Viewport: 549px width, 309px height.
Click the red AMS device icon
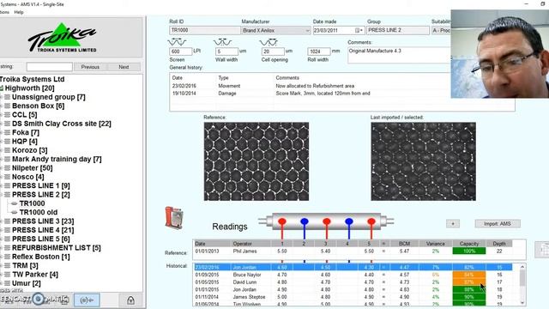click(174, 217)
